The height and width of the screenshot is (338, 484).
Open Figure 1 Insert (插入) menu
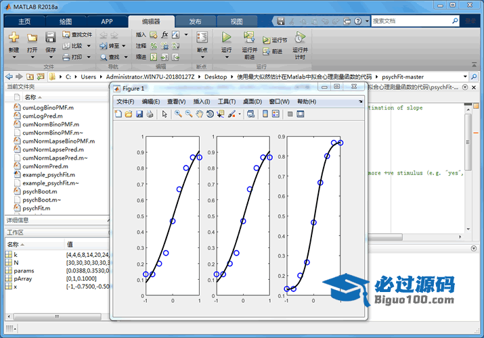(x=202, y=101)
